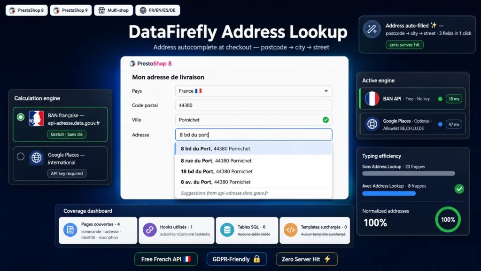Click the Pages couvertes · 4 card
The width and height of the screenshot is (481, 271).
pyautogui.click(x=98, y=231)
